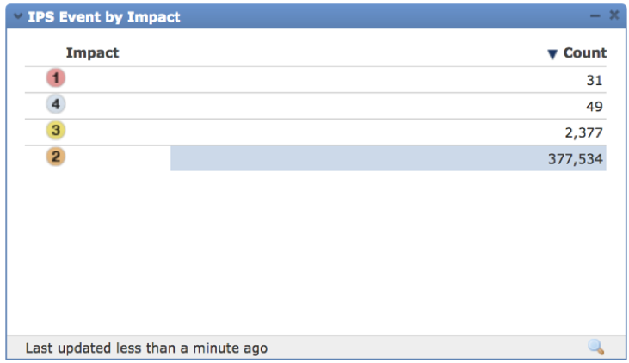
Task: Click the Count column header label
Action: pyautogui.click(x=585, y=53)
